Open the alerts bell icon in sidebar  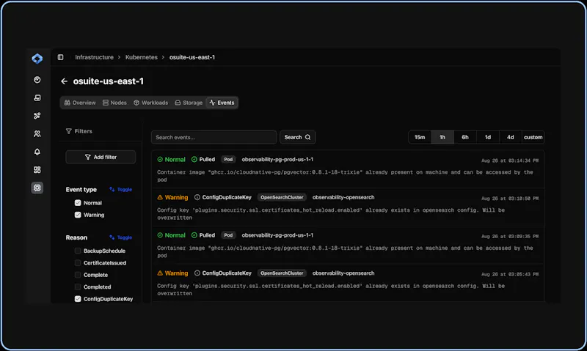37,152
